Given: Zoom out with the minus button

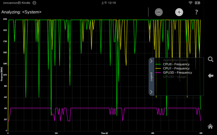Looking at the screenshot, I should click(159, 12).
